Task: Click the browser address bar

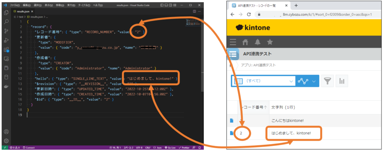Action: click(x=318, y=15)
